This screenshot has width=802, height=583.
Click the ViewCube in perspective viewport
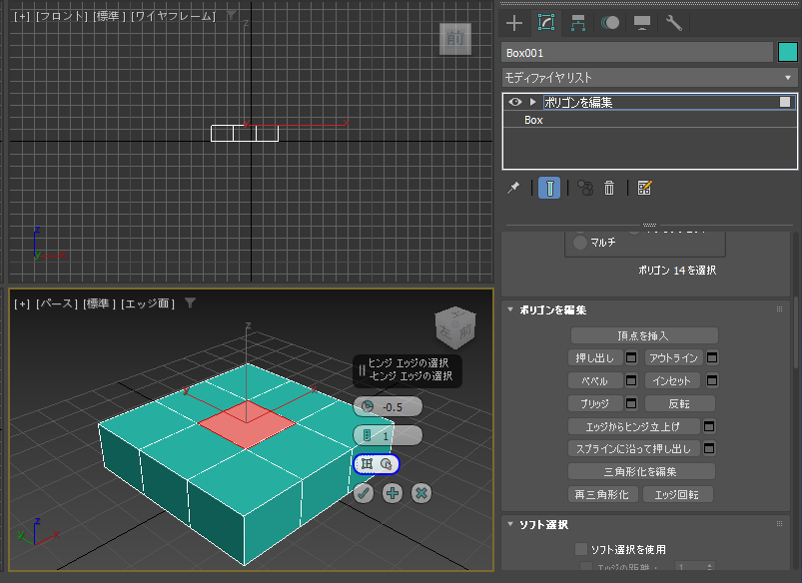click(454, 327)
